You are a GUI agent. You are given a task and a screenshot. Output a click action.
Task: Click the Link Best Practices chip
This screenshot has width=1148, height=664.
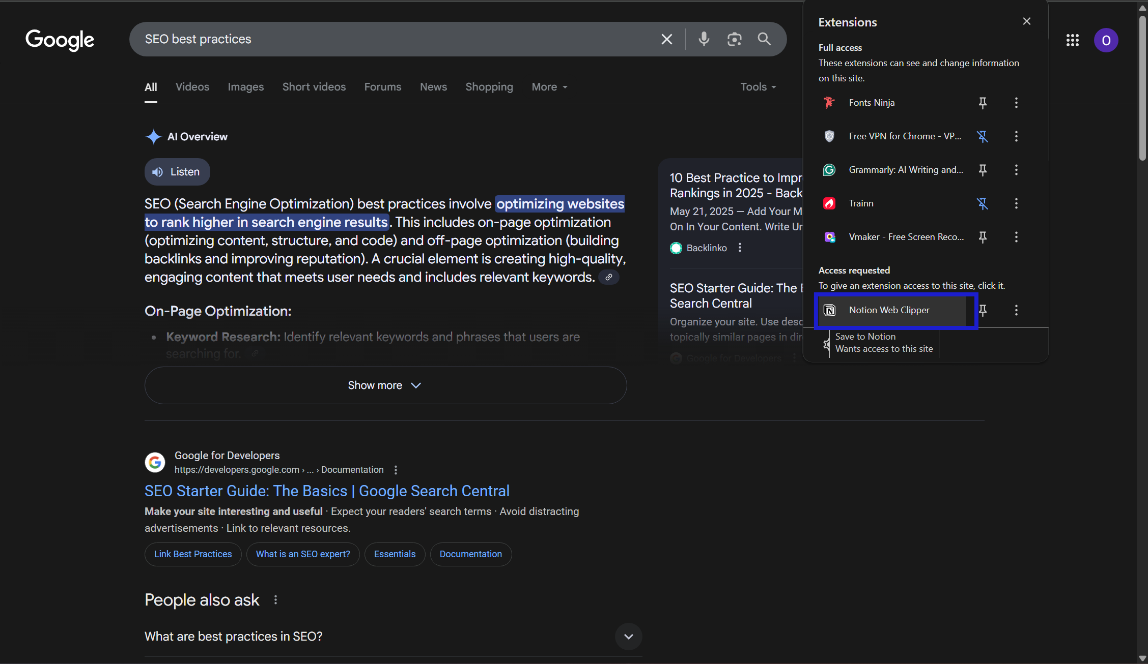(x=192, y=554)
